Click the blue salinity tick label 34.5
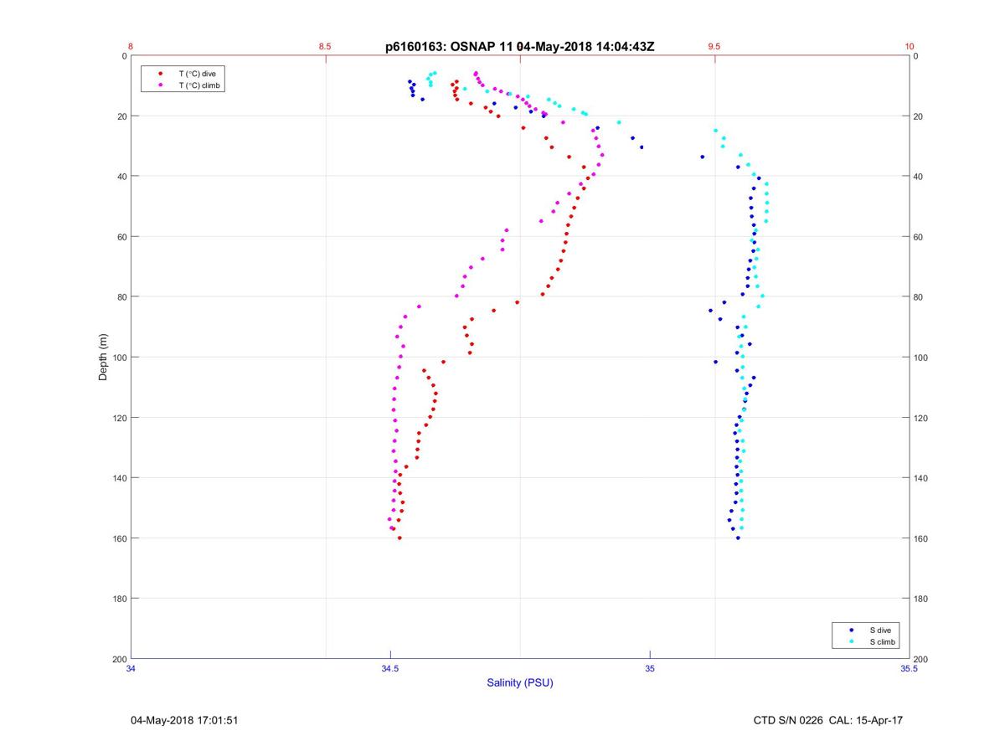The image size is (1005, 741). [390, 668]
